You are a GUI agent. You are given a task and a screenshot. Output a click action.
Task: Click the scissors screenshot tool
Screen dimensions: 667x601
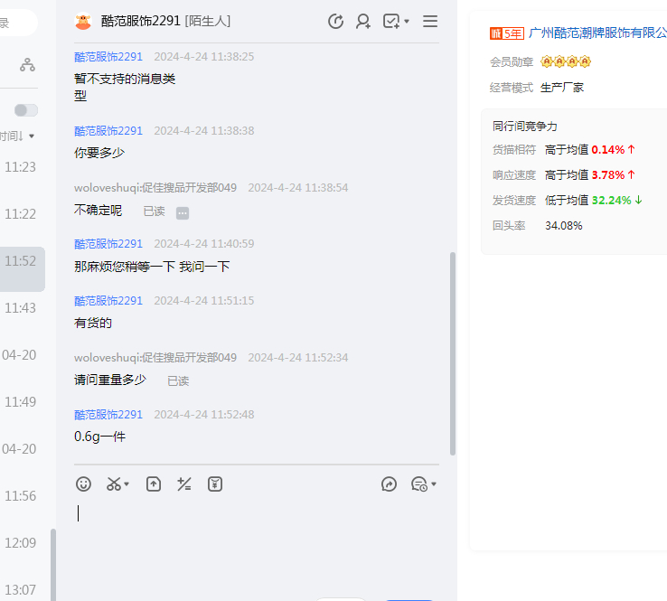pyautogui.click(x=113, y=484)
